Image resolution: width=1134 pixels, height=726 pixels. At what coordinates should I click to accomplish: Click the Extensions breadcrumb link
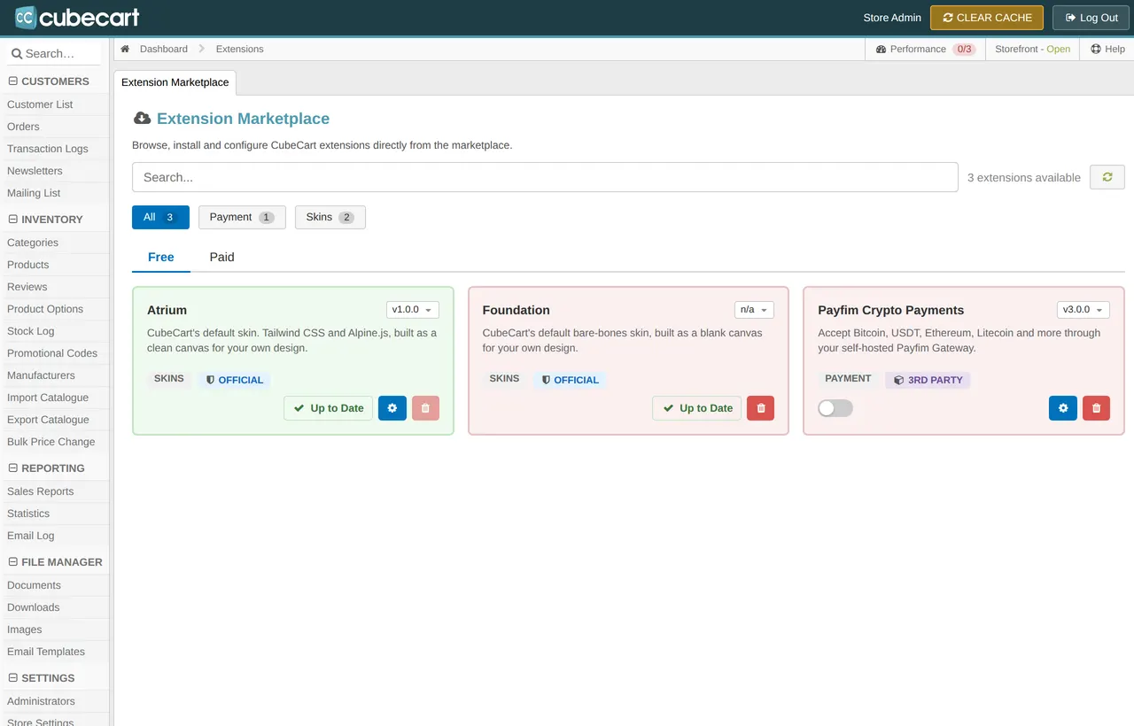click(x=240, y=50)
